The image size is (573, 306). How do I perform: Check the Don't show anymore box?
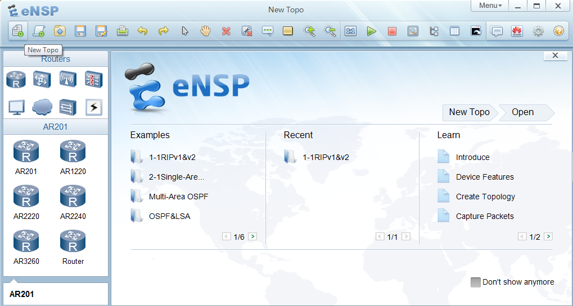point(475,282)
